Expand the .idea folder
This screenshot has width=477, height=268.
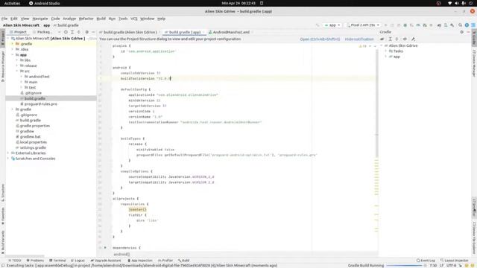[x=13, y=49]
